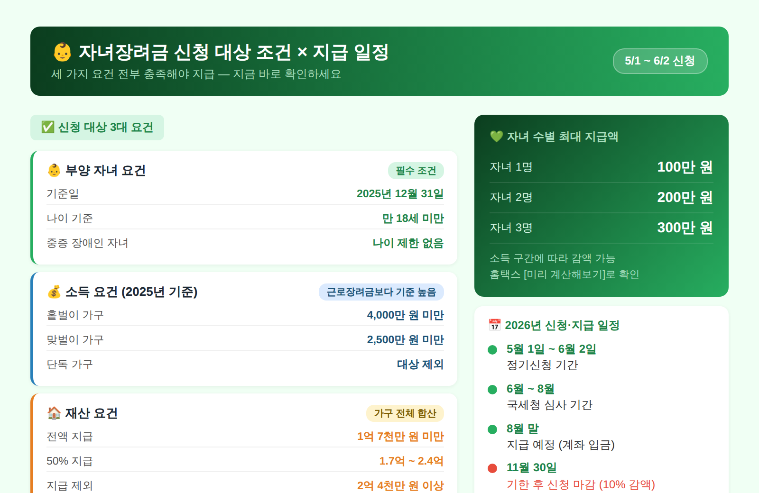759x493 pixels.
Task: Switch to the 신청 대상 3대 요건 section tab
Action: [x=96, y=127]
